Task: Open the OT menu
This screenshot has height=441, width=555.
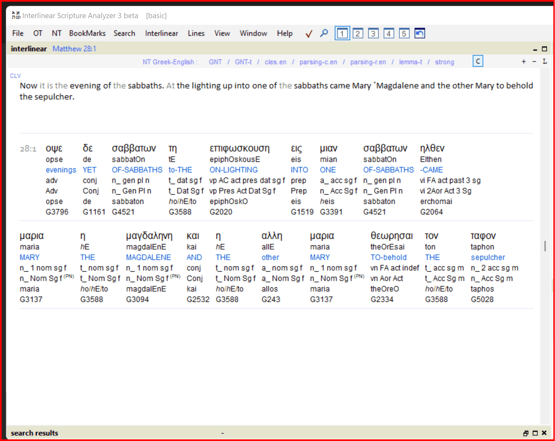Action: [38, 33]
